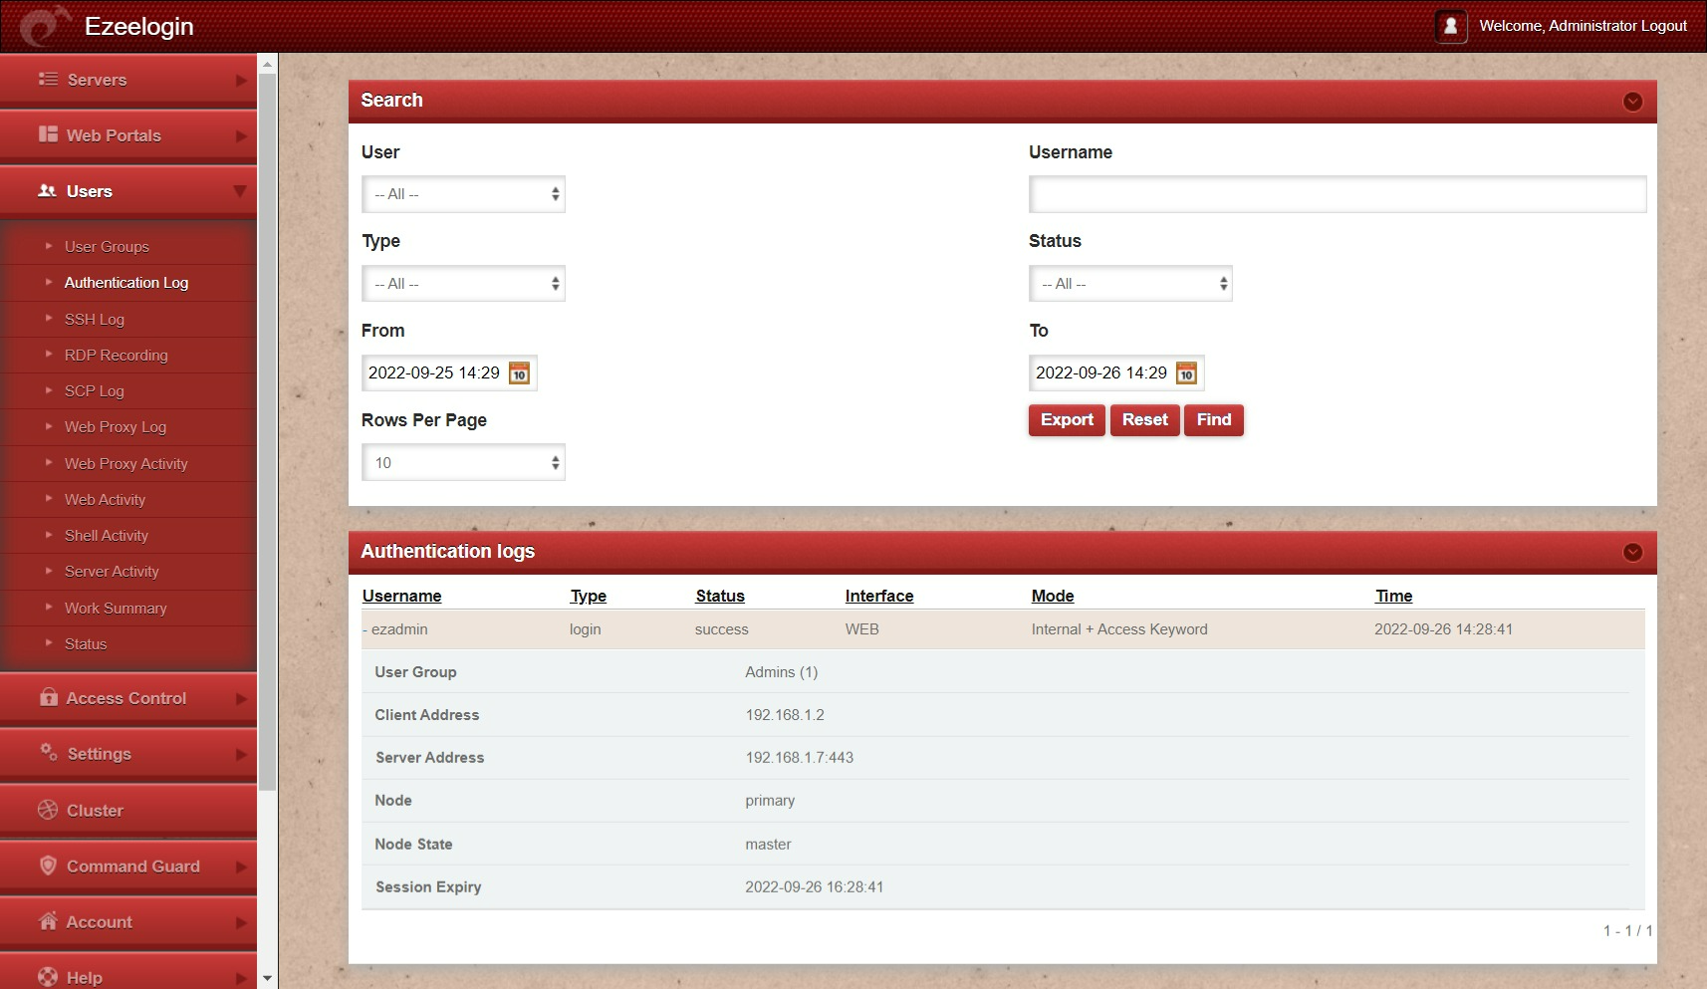Open the From date calendar picker

[519, 373]
